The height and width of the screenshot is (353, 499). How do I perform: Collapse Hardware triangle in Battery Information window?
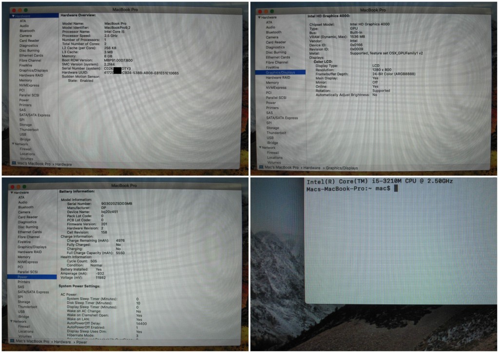pos(12,192)
